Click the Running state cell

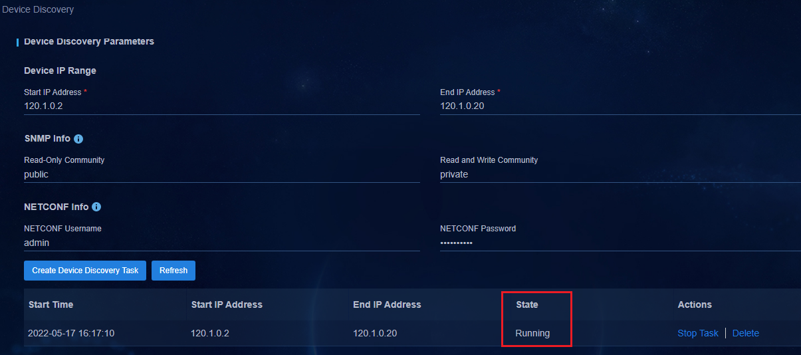pos(532,333)
